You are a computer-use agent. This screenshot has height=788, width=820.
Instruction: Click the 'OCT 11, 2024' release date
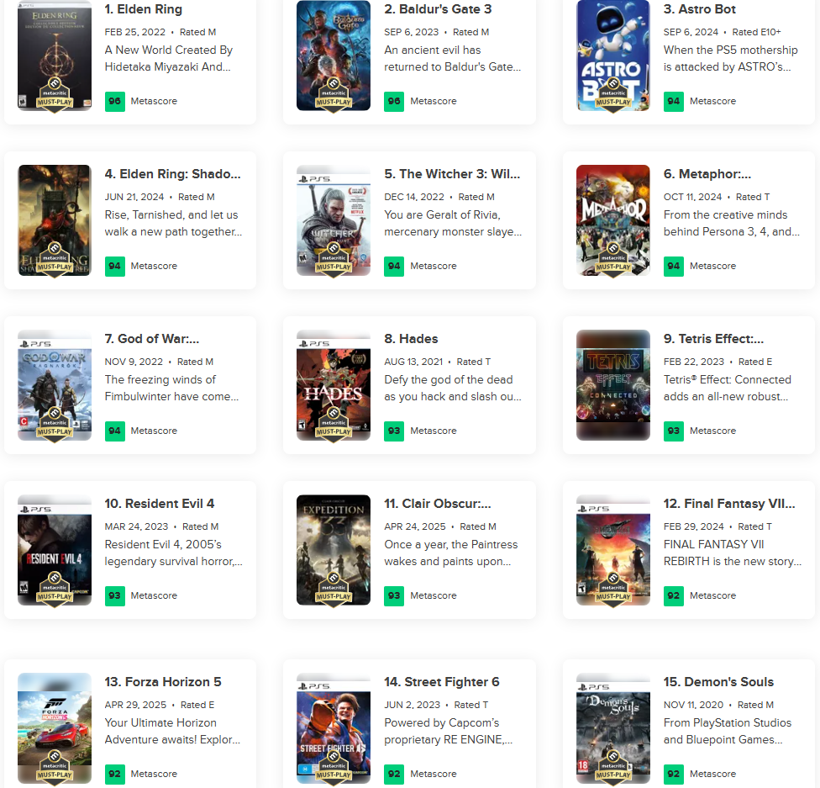pos(692,197)
